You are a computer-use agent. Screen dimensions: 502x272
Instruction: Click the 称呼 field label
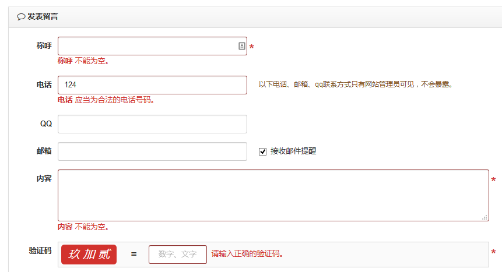coord(44,46)
